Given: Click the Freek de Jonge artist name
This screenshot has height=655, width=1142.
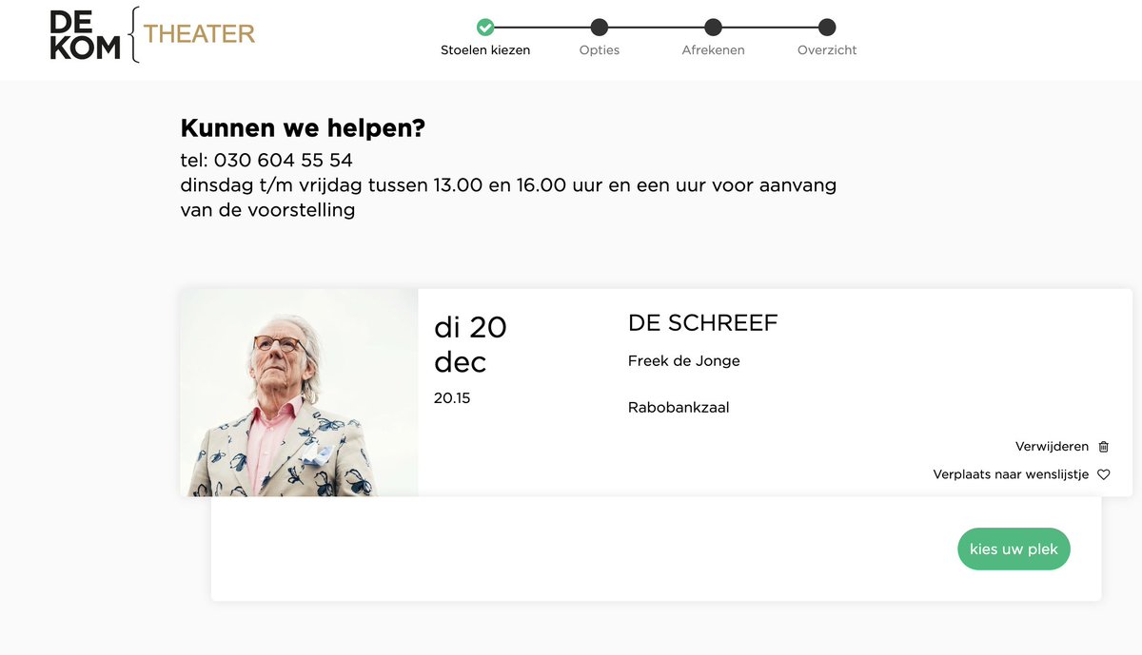Looking at the screenshot, I should pyautogui.click(x=683, y=361).
